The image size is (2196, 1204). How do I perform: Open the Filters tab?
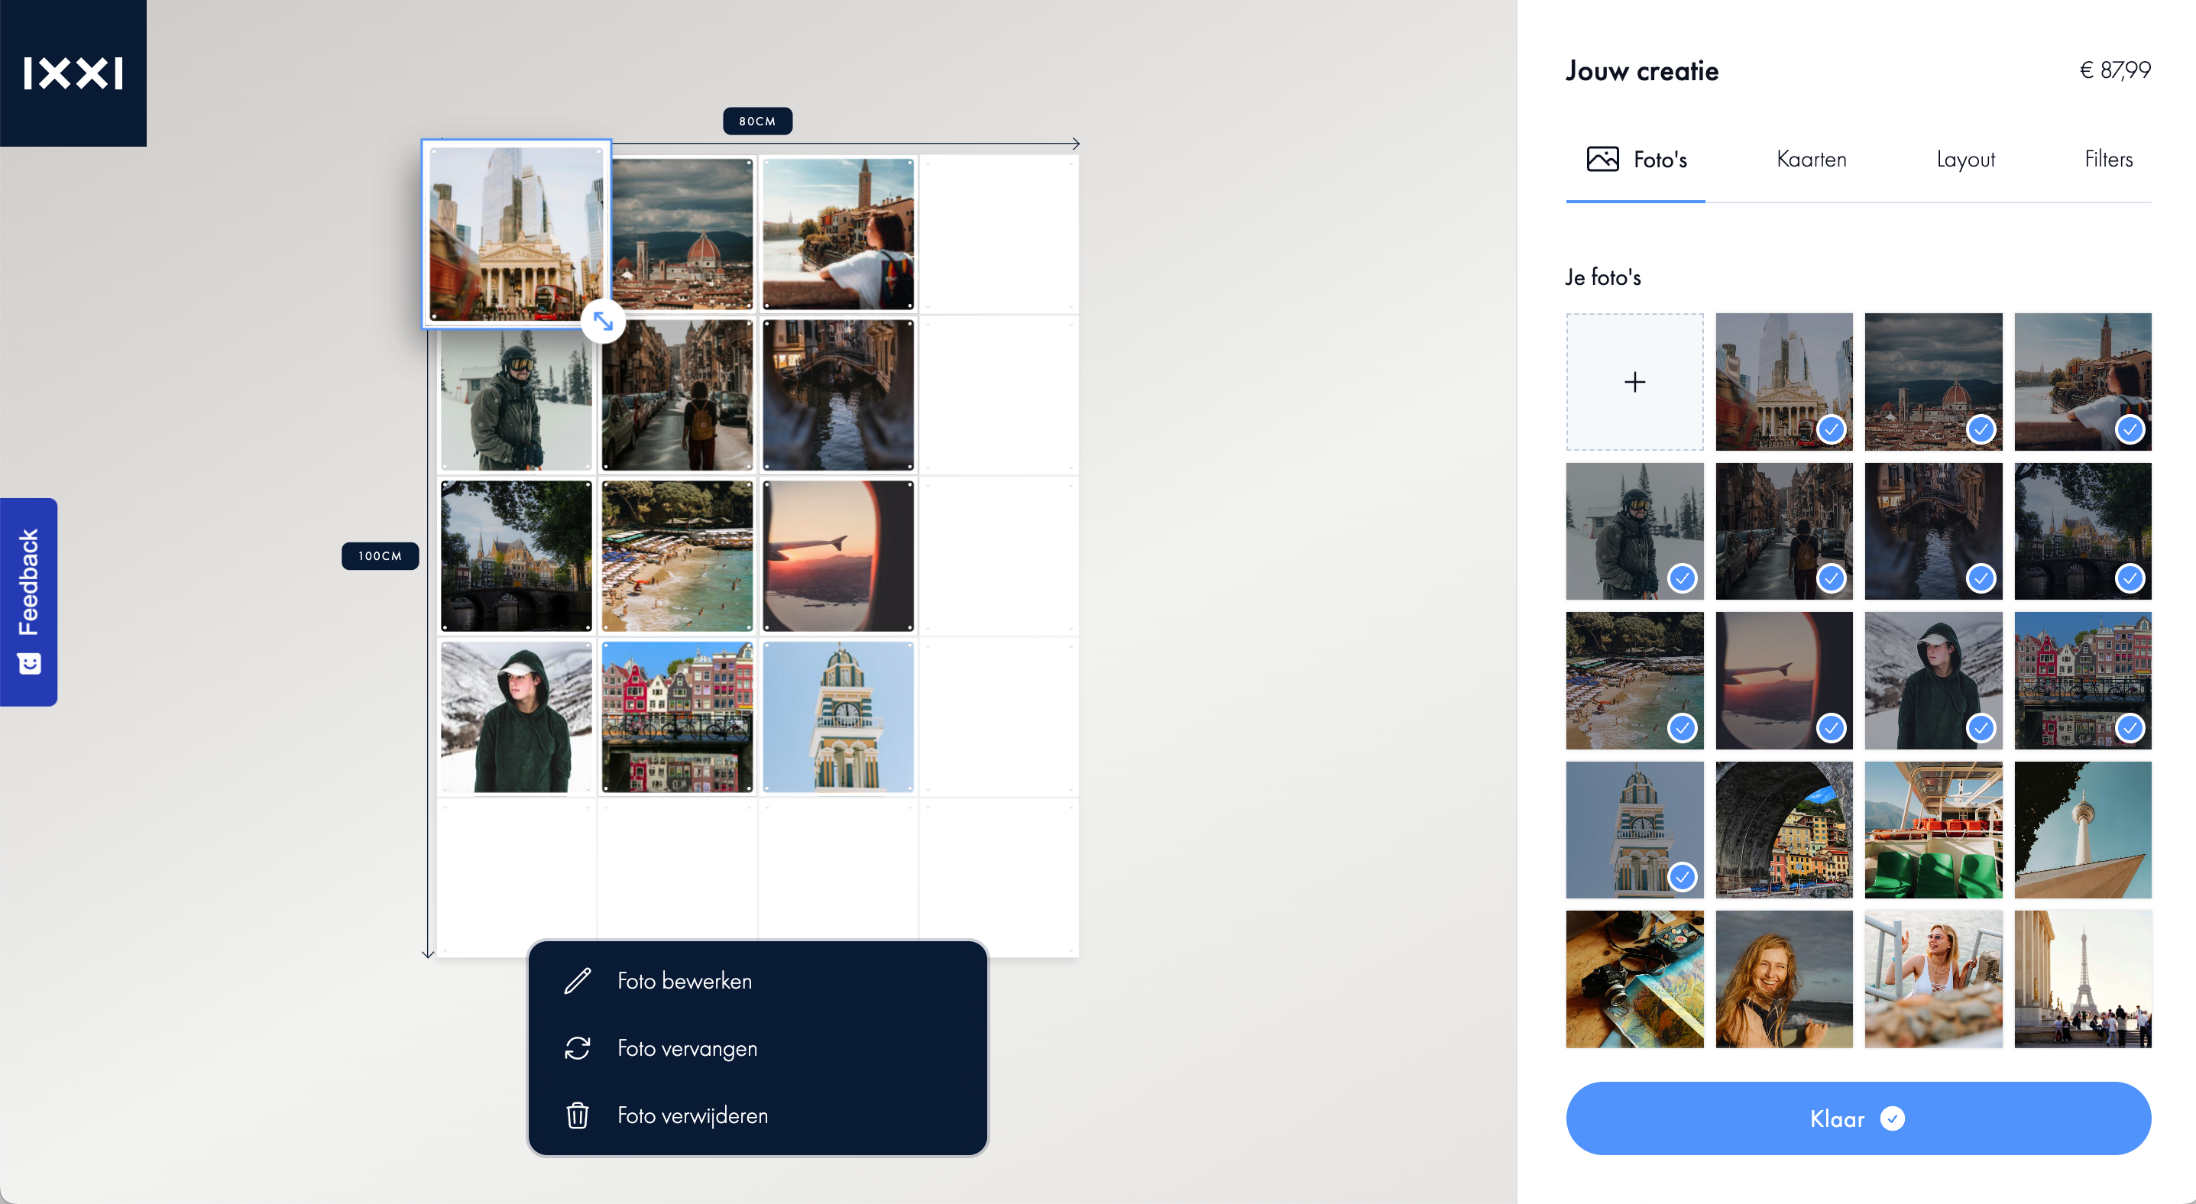point(2108,160)
